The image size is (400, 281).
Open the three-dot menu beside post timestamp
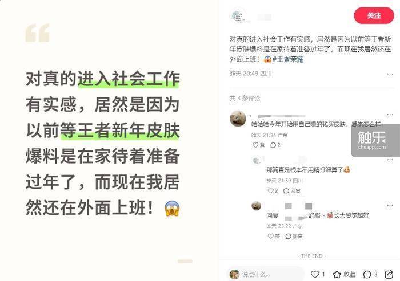pyautogui.click(x=390, y=74)
